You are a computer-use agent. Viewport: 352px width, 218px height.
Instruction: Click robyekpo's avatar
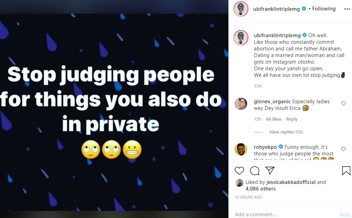[x=241, y=149]
